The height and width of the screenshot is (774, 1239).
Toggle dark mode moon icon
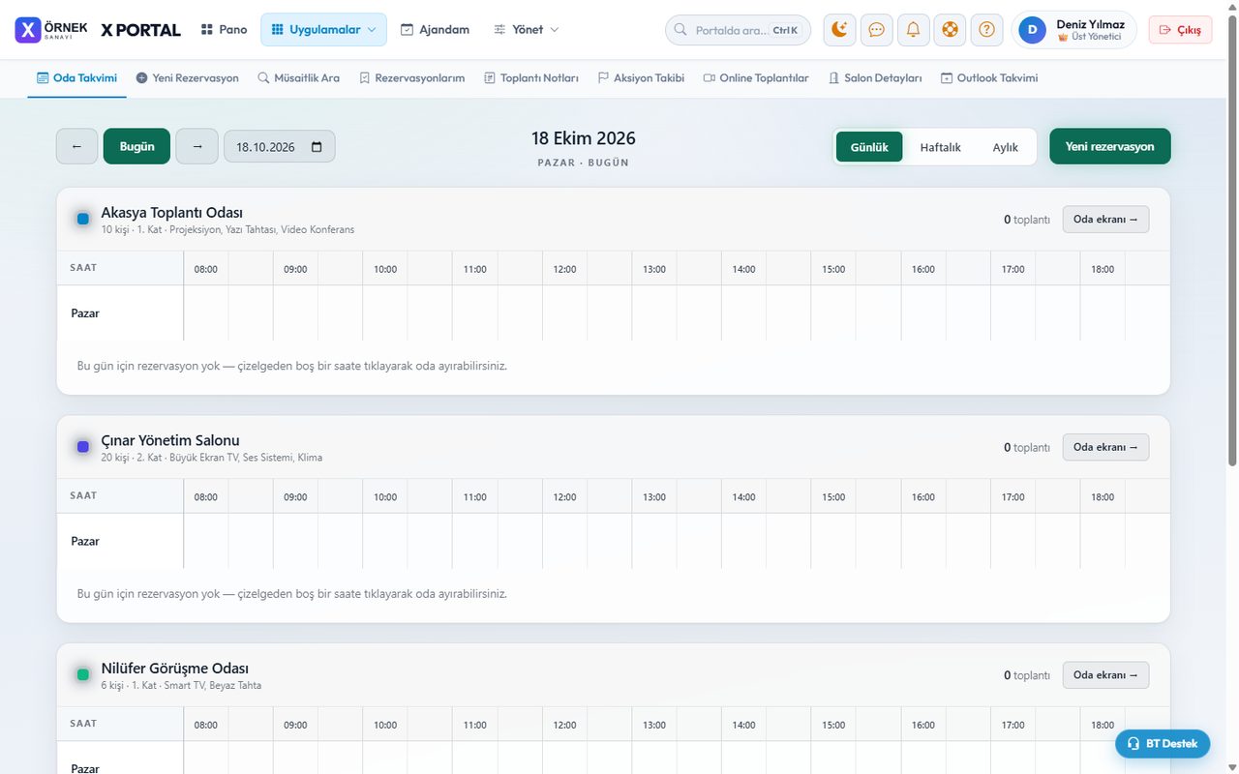coord(839,30)
